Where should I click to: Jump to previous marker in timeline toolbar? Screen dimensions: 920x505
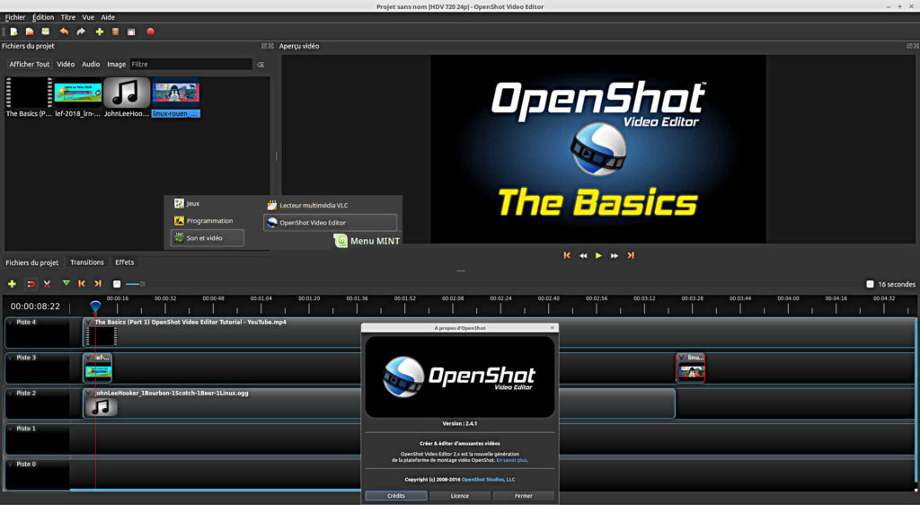tap(82, 284)
